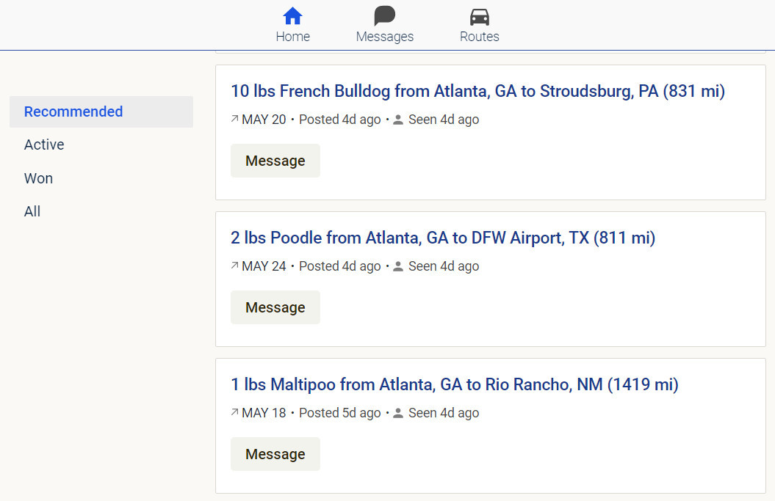
Task: Click the Posted 5d ago text
Action: point(340,413)
